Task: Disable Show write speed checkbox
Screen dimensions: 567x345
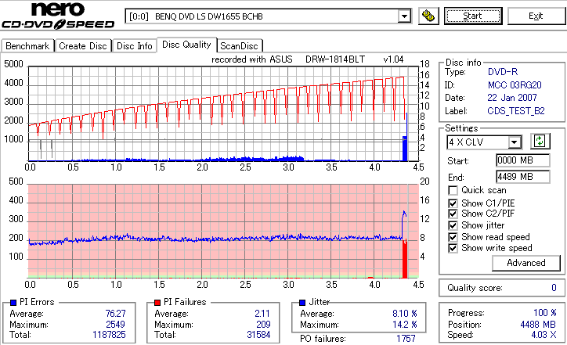Action: point(453,248)
